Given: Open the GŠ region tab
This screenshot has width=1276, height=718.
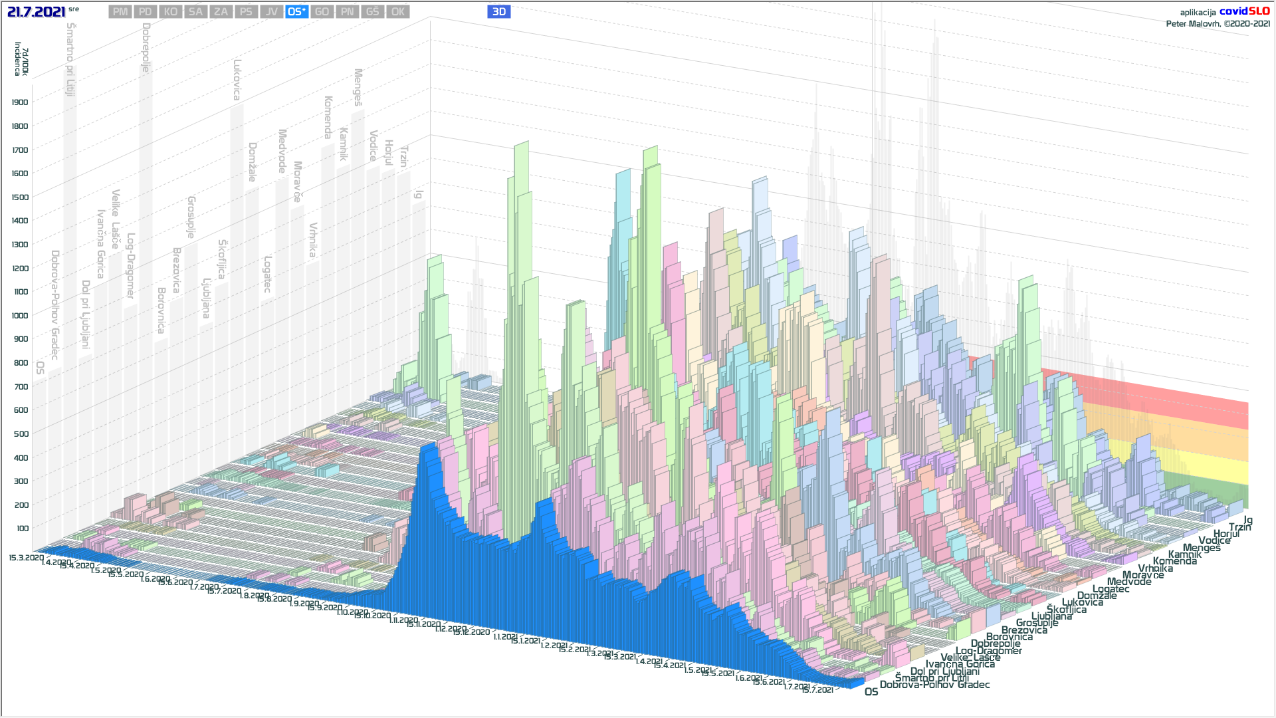Looking at the screenshot, I should coord(372,12).
